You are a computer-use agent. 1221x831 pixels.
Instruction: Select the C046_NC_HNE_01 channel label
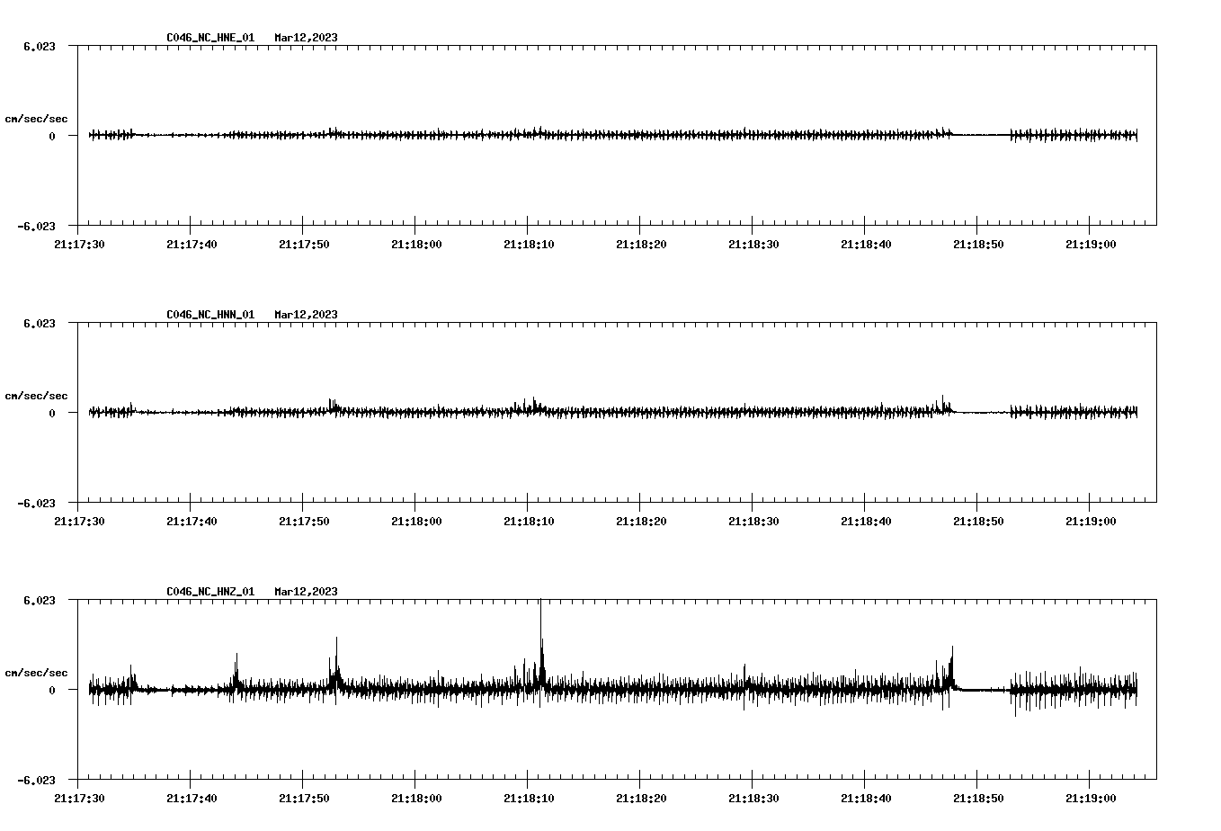click(x=209, y=38)
